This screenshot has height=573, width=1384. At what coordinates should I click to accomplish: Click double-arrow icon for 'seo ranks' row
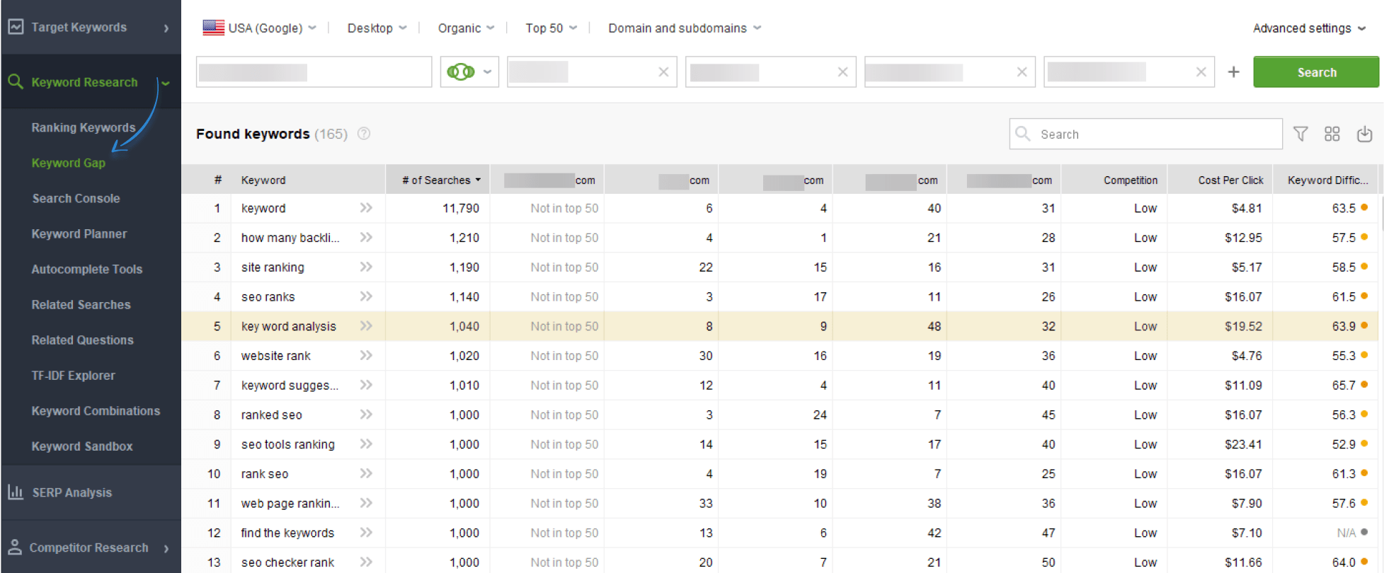tap(366, 296)
